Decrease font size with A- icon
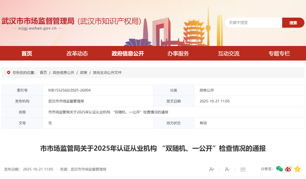306x179 pixels. [x=227, y=169]
